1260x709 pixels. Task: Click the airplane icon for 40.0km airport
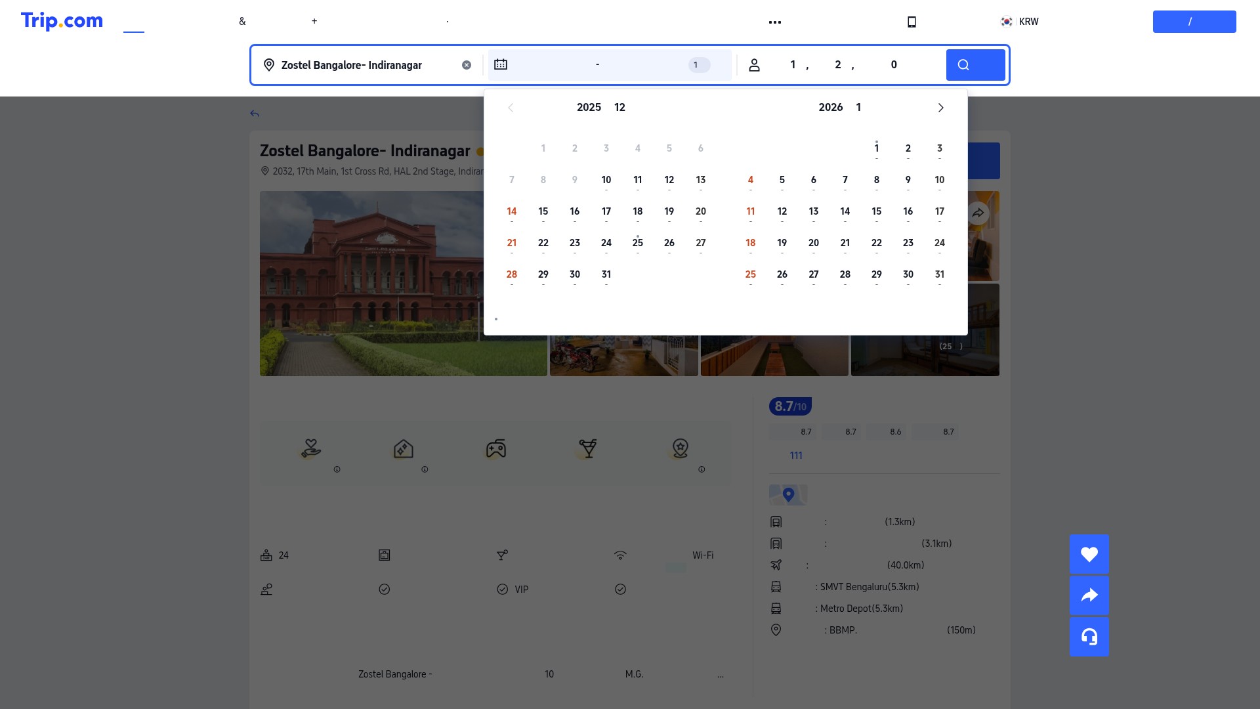[x=776, y=565]
